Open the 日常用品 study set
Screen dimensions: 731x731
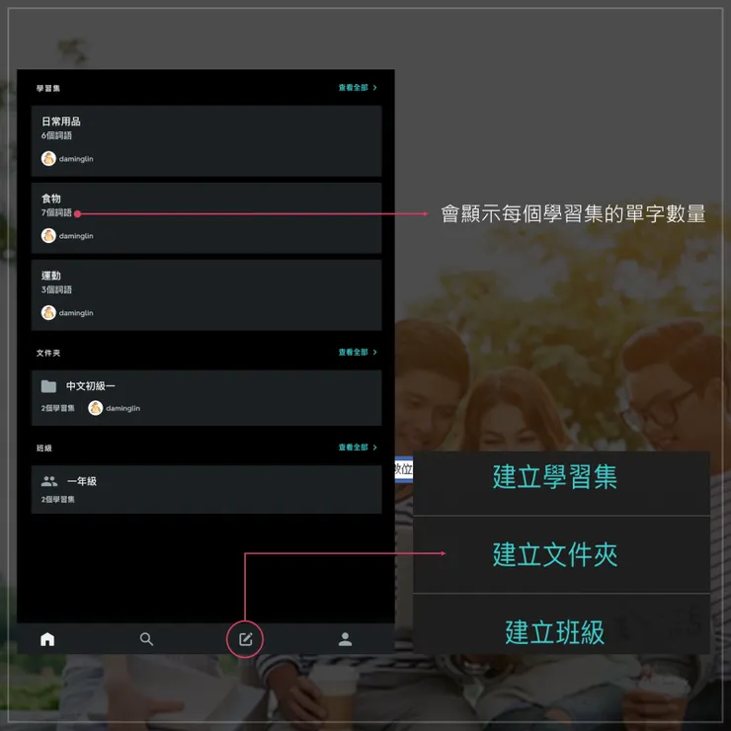tap(206, 141)
